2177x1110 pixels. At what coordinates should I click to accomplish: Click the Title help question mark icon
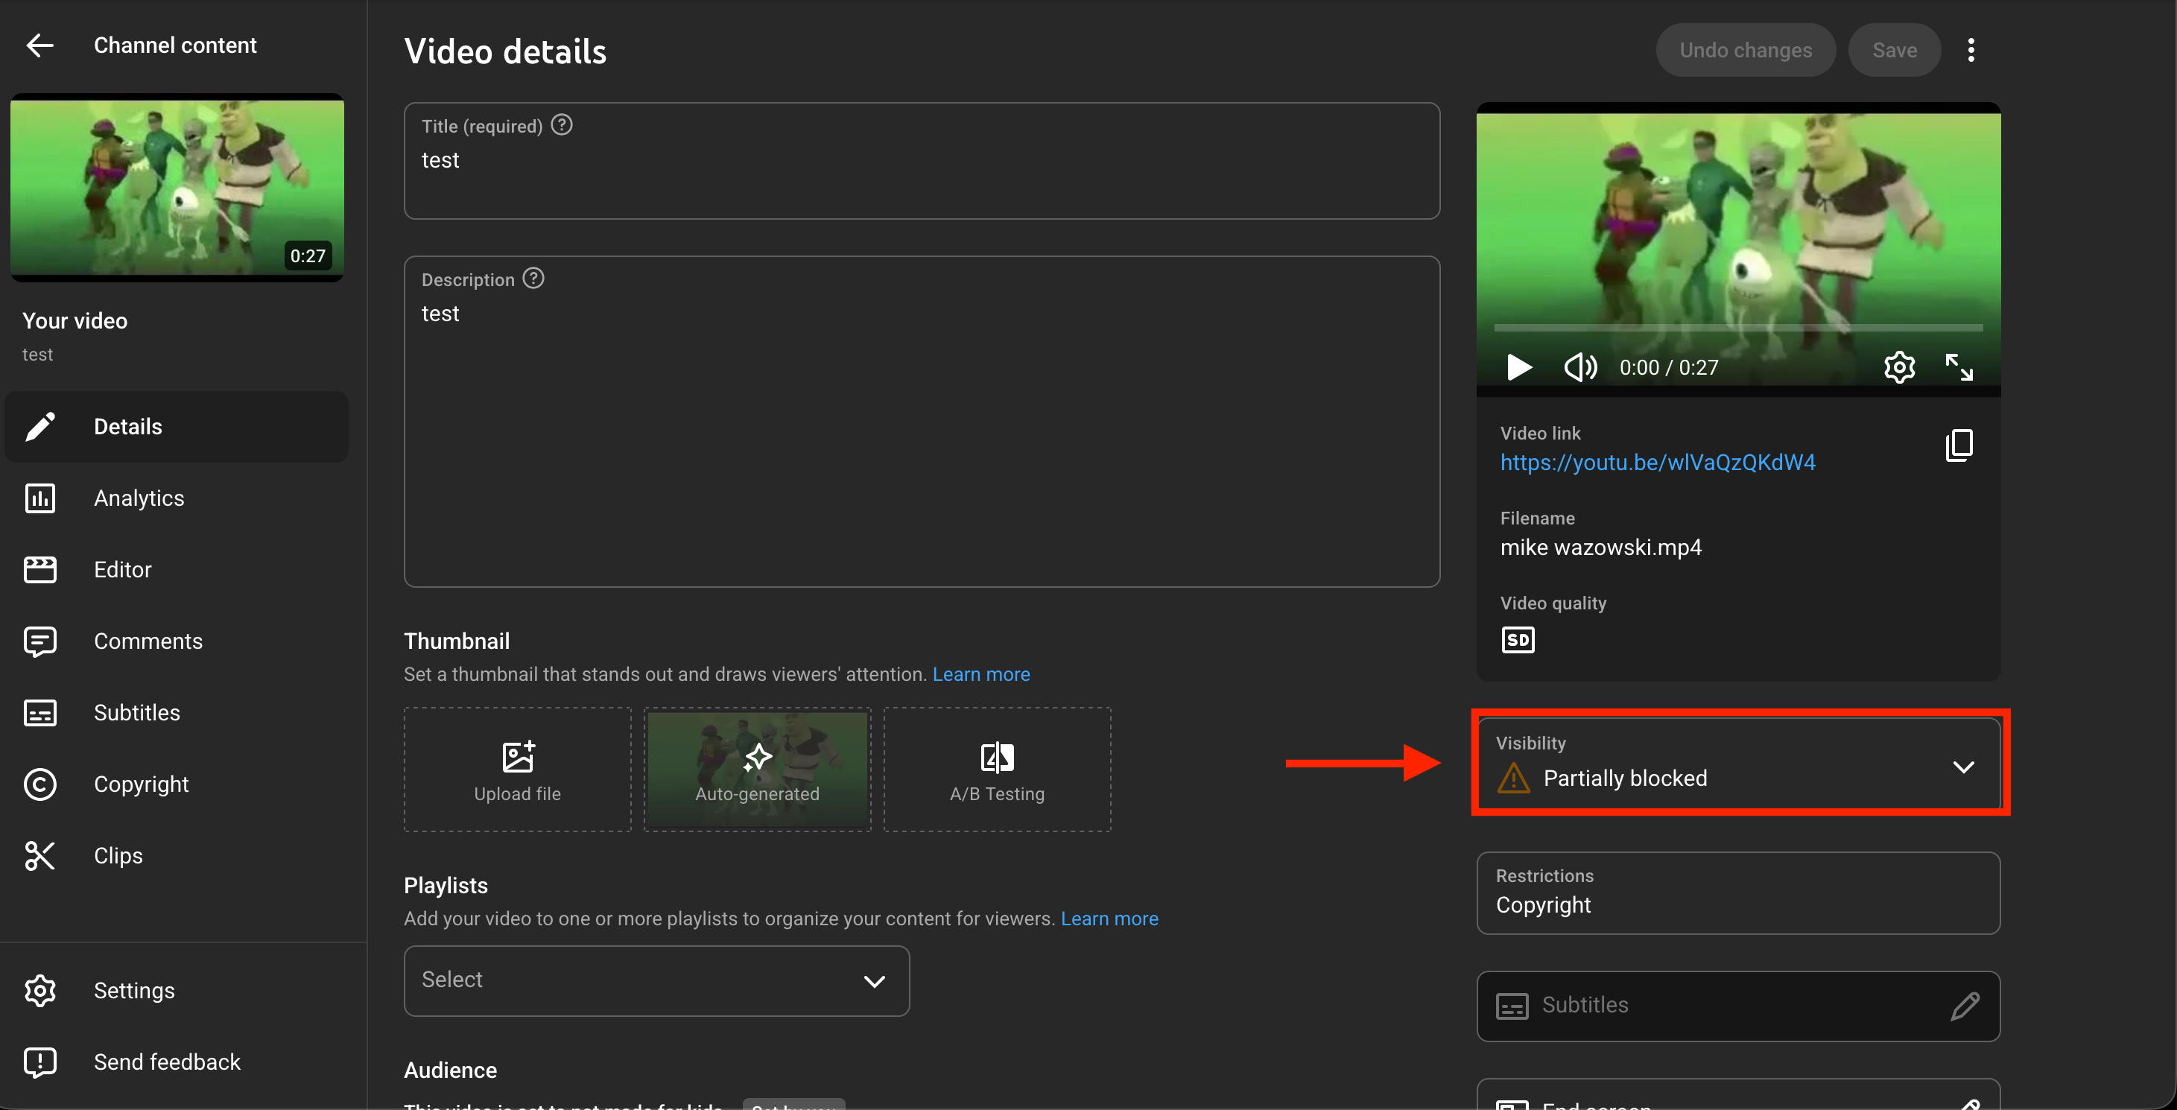[x=562, y=125]
